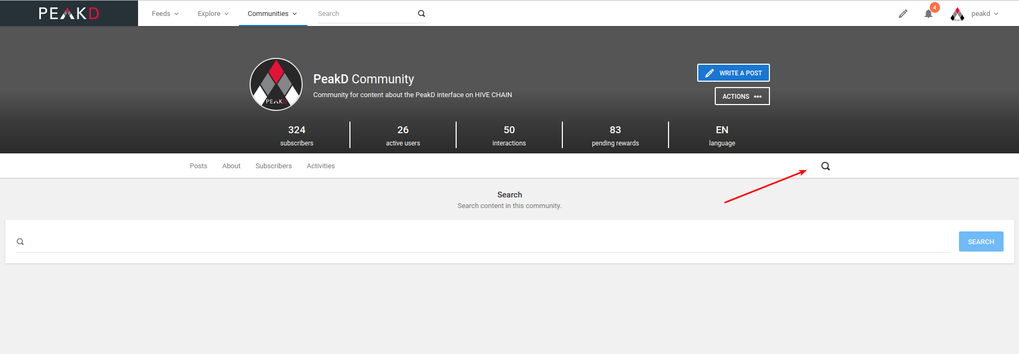
Task: Click the blue SEARCH button
Action: click(981, 241)
